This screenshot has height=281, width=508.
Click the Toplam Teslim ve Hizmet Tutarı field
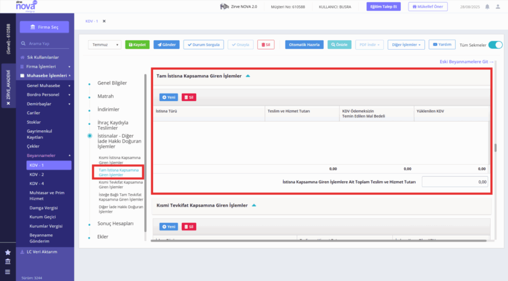pos(455,182)
